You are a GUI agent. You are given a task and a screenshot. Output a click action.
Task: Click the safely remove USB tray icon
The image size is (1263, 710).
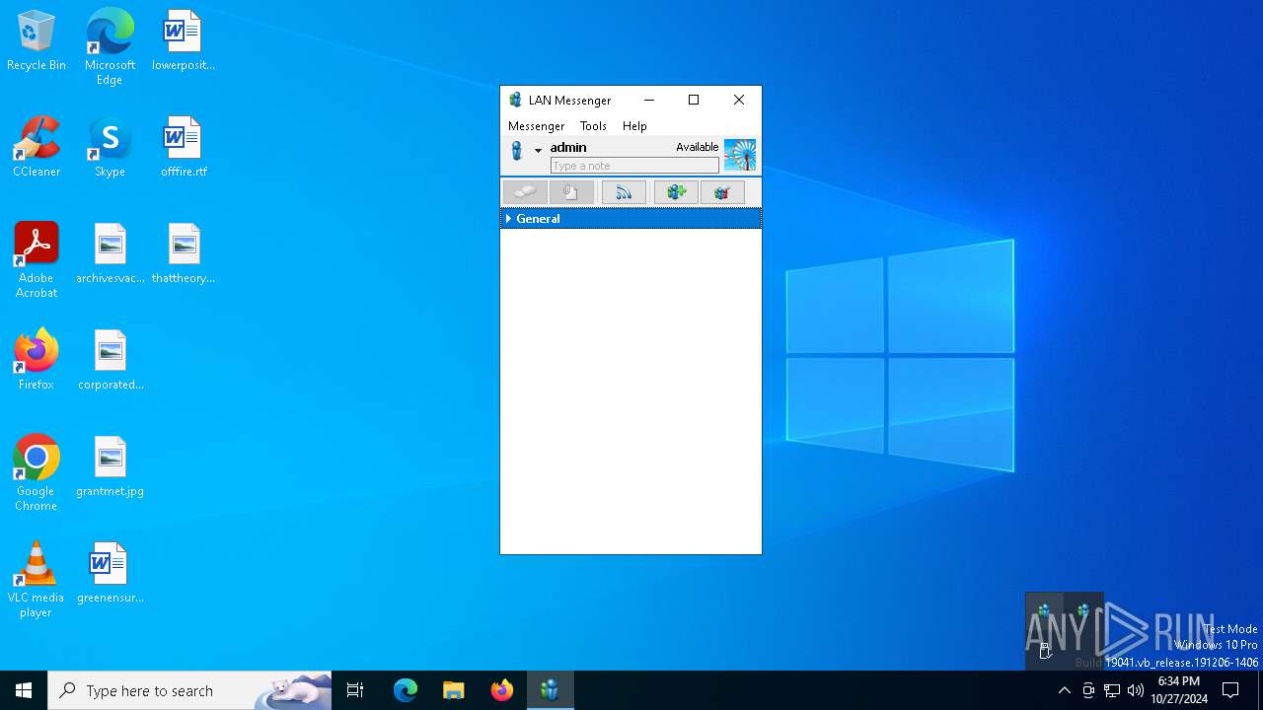[x=1045, y=650]
